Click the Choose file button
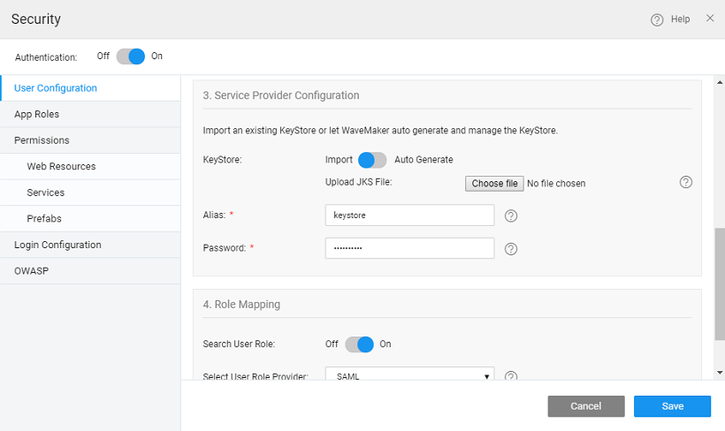Screen dimensions: 725x431 494,184
